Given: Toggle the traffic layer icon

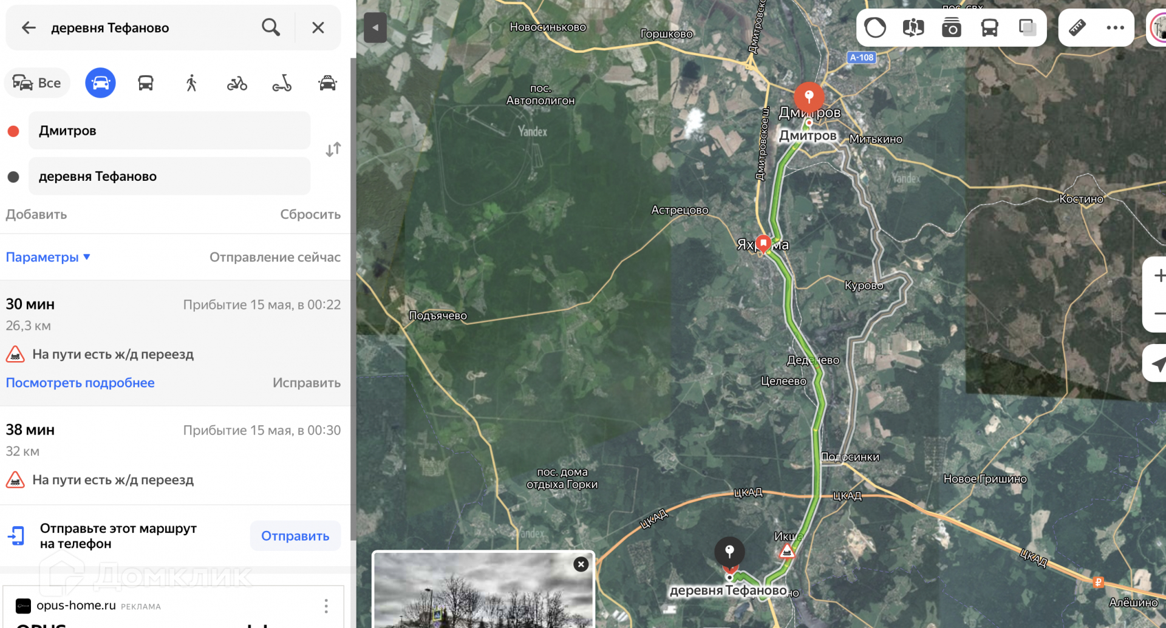Looking at the screenshot, I should click(x=875, y=28).
